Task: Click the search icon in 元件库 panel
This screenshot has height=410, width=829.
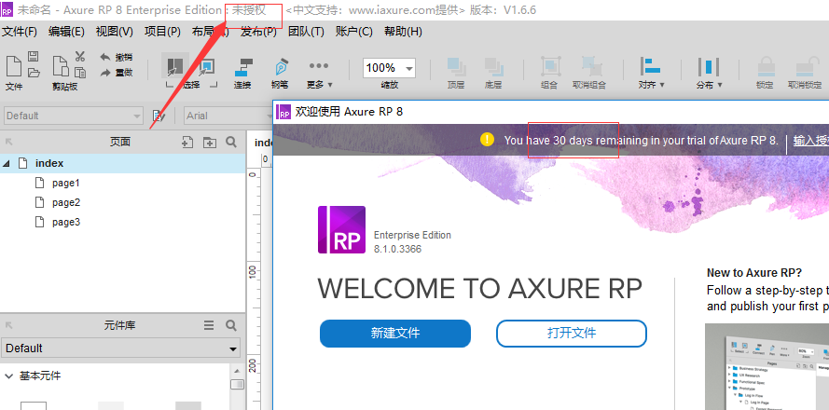Action: pyautogui.click(x=231, y=325)
